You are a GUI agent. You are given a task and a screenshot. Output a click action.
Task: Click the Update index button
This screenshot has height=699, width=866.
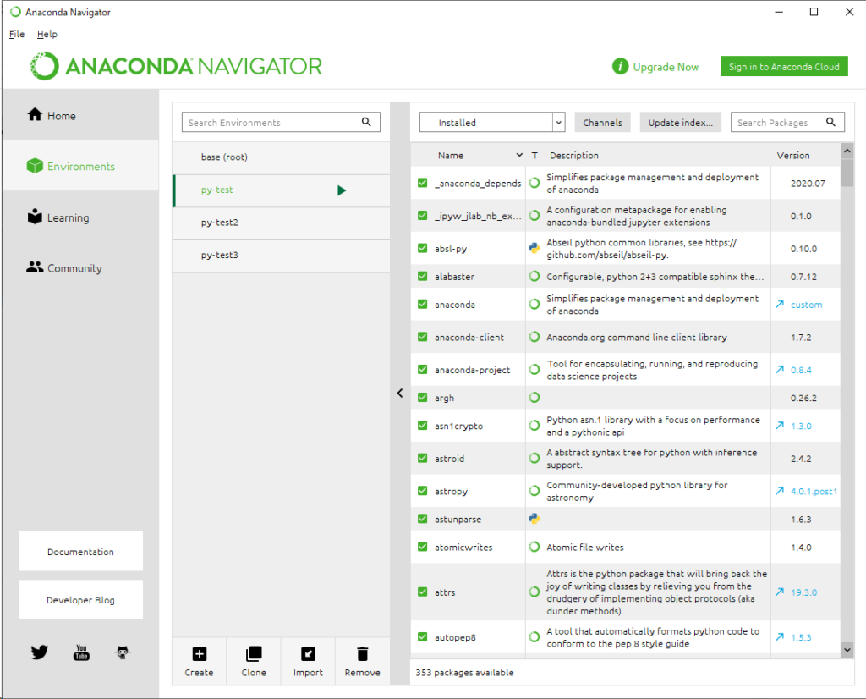[x=680, y=123]
